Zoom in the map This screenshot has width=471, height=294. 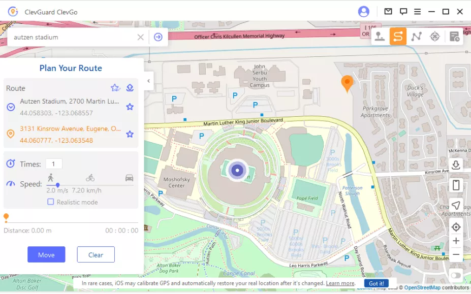tap(456, 241)
